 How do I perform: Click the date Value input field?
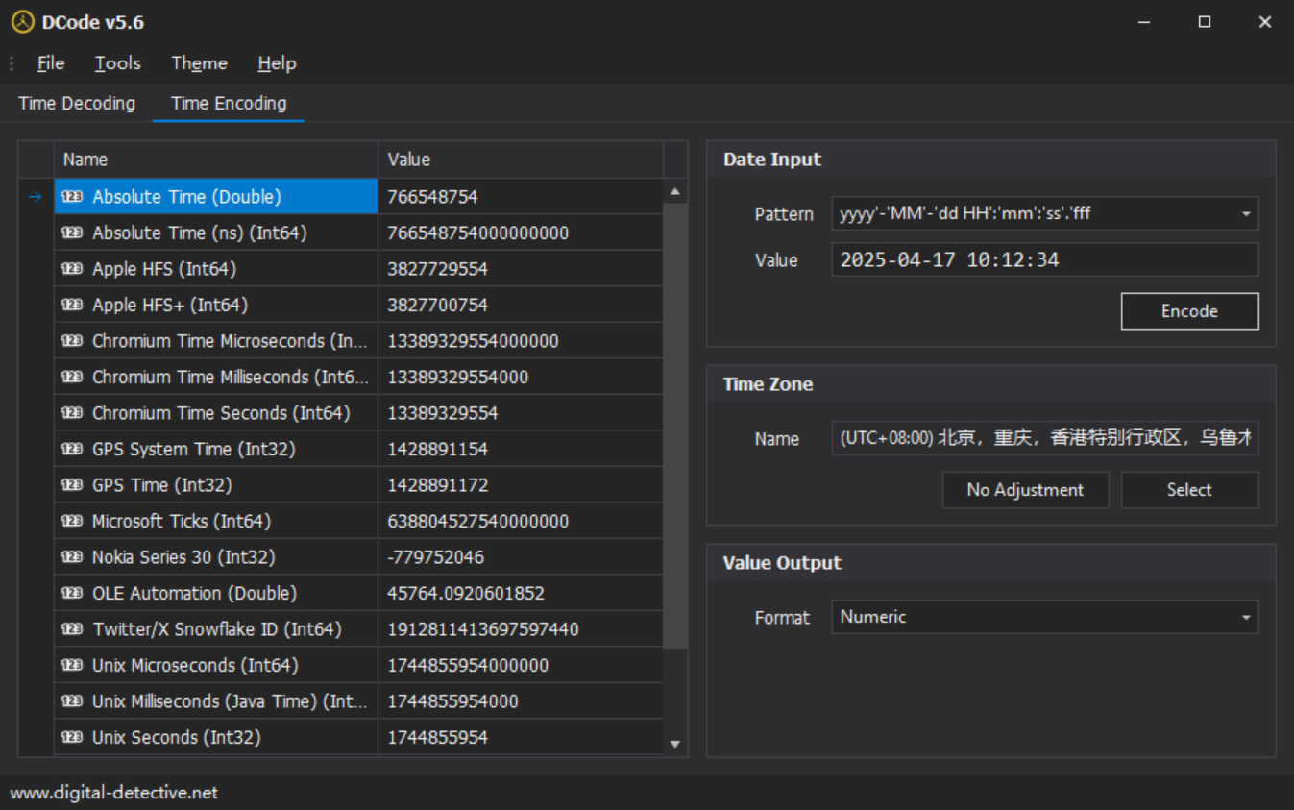coord(1043,259)
